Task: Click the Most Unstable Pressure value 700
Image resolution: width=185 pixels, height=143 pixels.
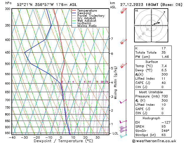Action: tap(165, 96)
